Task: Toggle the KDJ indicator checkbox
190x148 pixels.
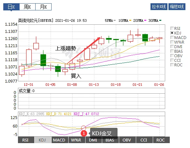Action: pyautogui.click(x=172, y=33)
